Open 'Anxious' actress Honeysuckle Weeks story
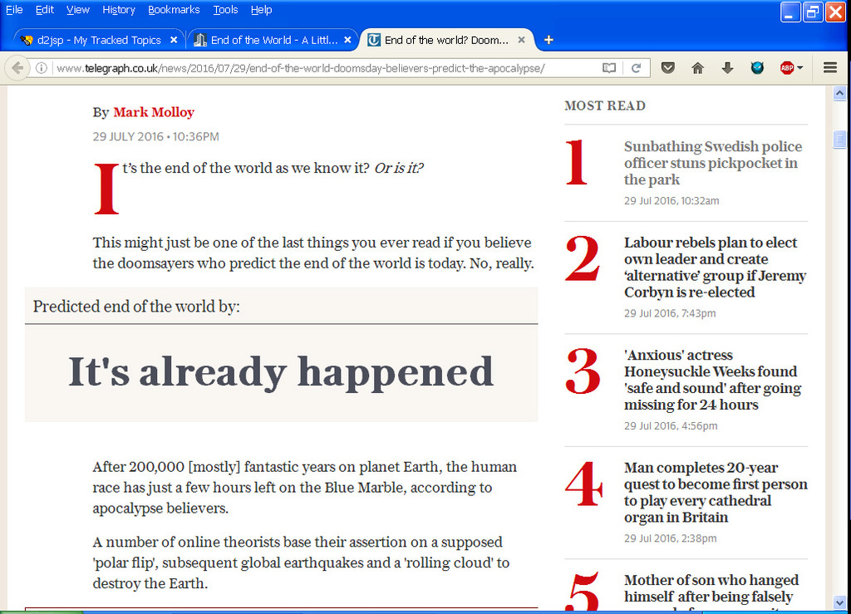The height and width of the screenshot is (614, 851). [x=712, y=380]
